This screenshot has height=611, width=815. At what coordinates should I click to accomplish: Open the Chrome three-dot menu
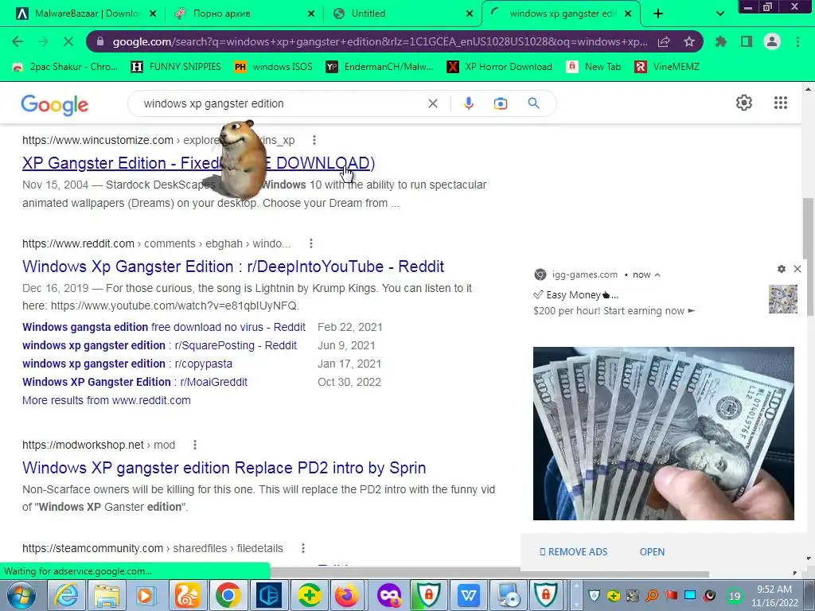click(x=797, y=41)
